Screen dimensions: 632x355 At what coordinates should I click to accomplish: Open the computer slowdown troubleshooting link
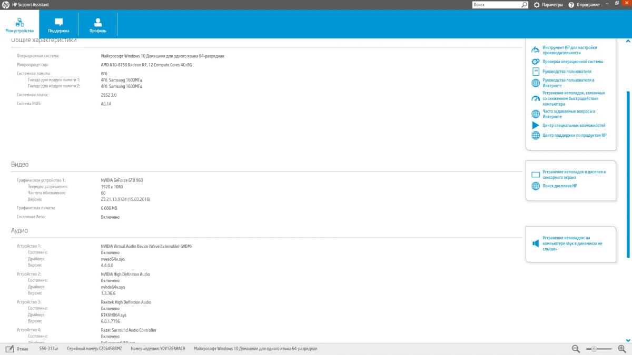[574, 98]
